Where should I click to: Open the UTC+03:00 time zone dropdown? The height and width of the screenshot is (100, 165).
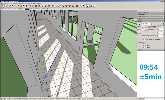[x=147, y=24]
